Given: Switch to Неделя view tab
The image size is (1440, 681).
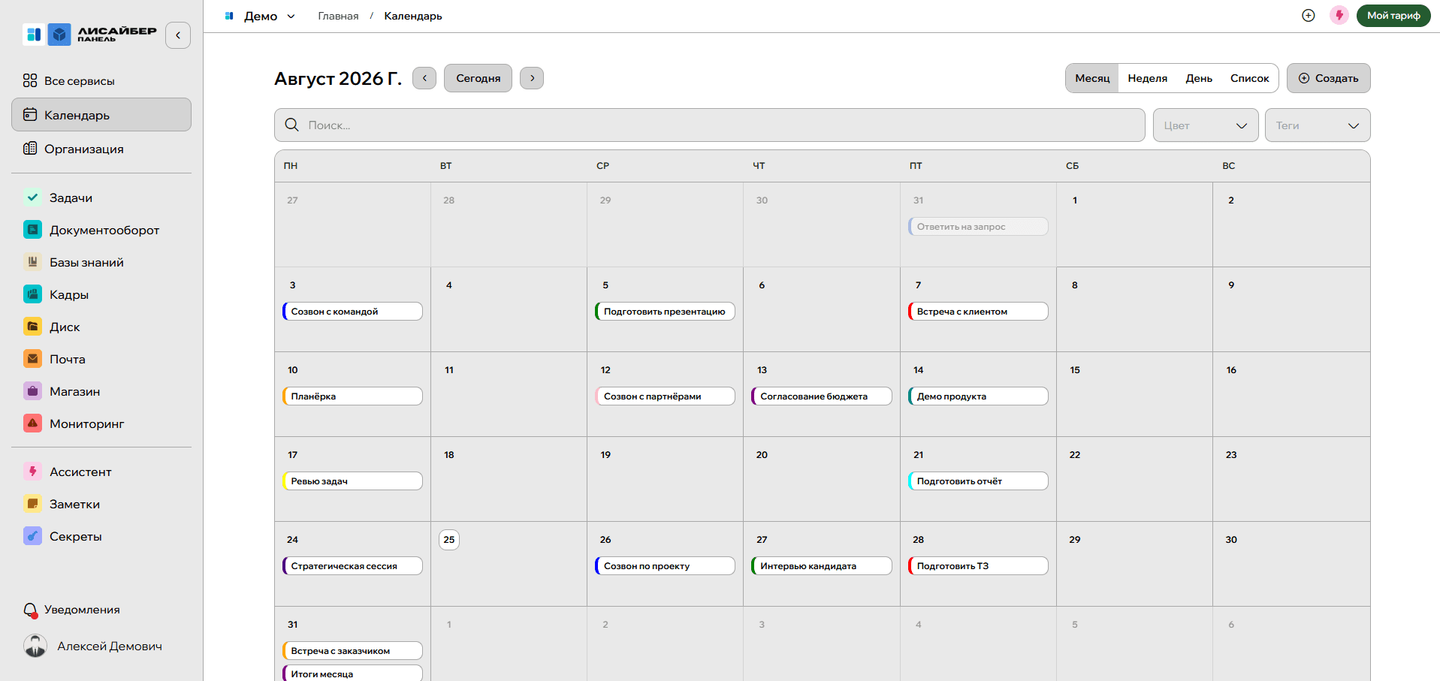Looking at the screenshot, I should [1147, 78].
